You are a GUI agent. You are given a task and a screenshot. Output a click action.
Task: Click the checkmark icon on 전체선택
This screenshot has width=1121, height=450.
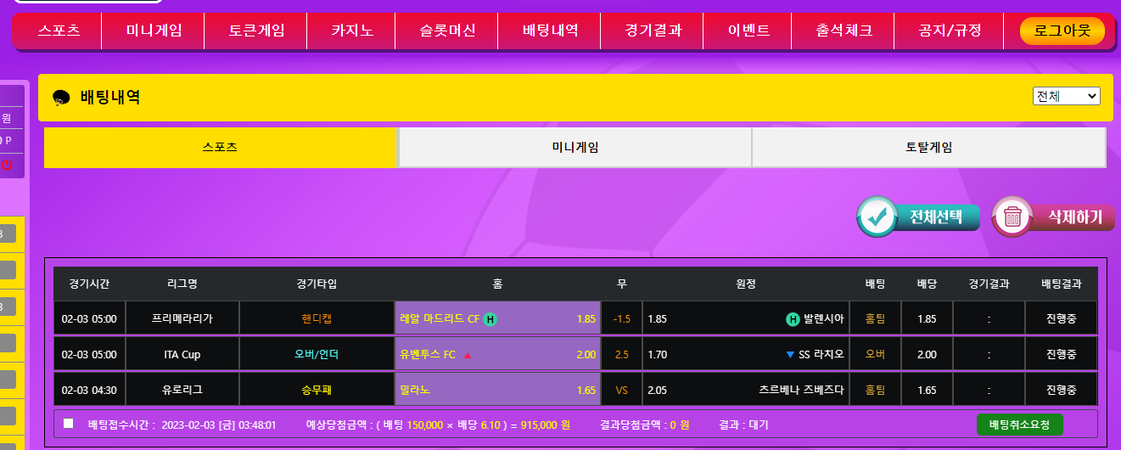tap(877, 217)
